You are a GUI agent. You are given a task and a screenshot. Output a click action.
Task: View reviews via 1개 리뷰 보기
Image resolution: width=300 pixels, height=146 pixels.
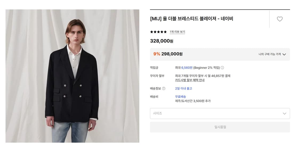[x=177, y=32]
